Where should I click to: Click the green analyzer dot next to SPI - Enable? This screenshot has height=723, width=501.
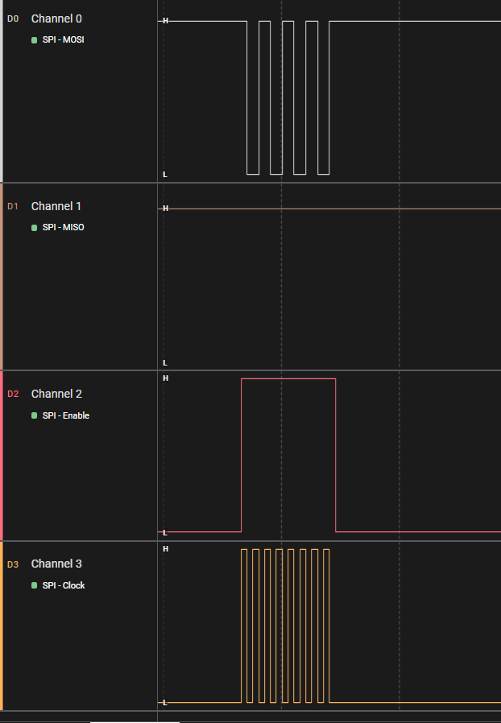34,415
